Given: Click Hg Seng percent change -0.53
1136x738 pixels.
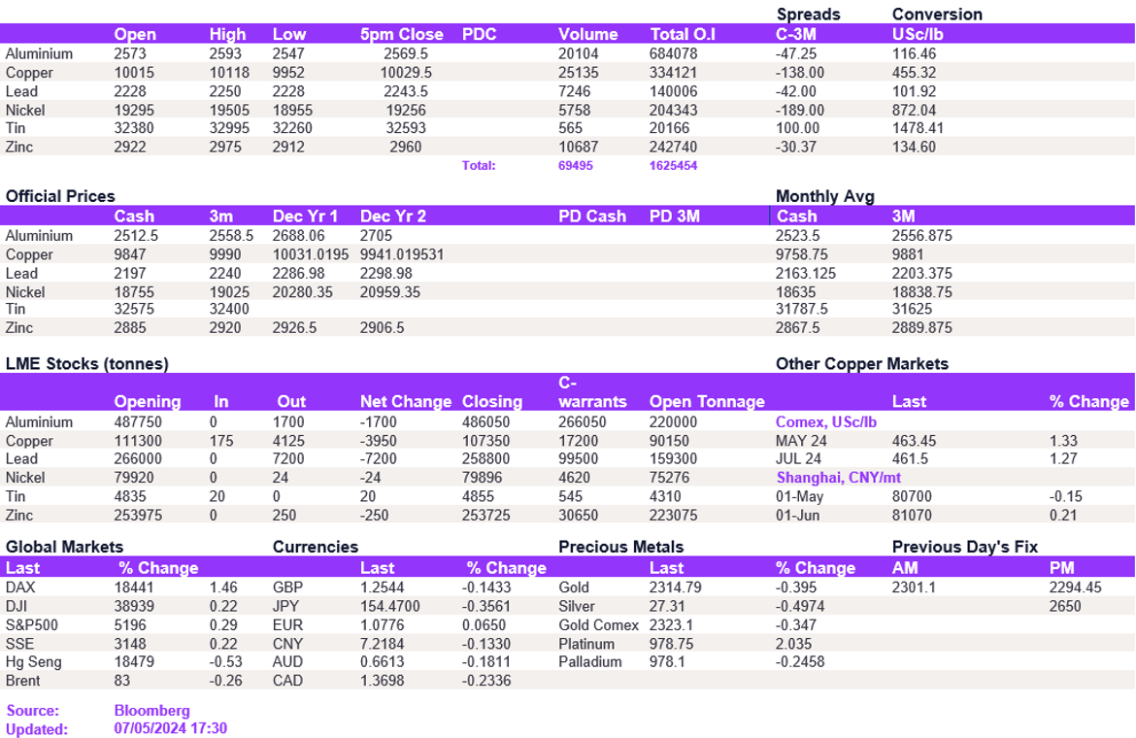Looking at the screenshot, I should click(225, 662).
